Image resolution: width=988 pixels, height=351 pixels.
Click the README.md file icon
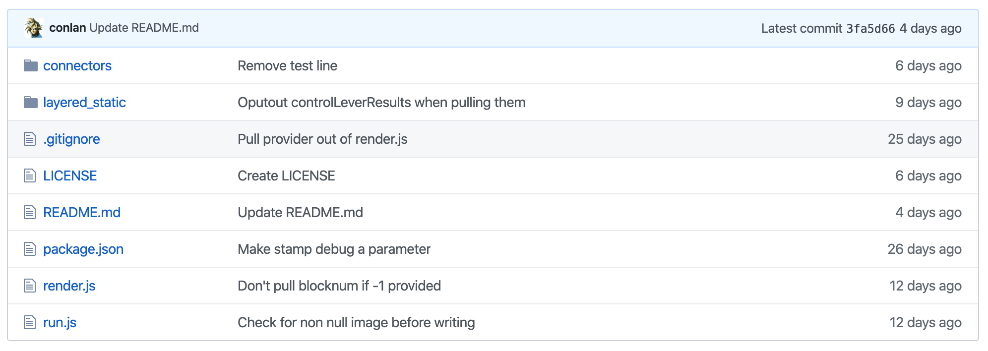point(30,212)
